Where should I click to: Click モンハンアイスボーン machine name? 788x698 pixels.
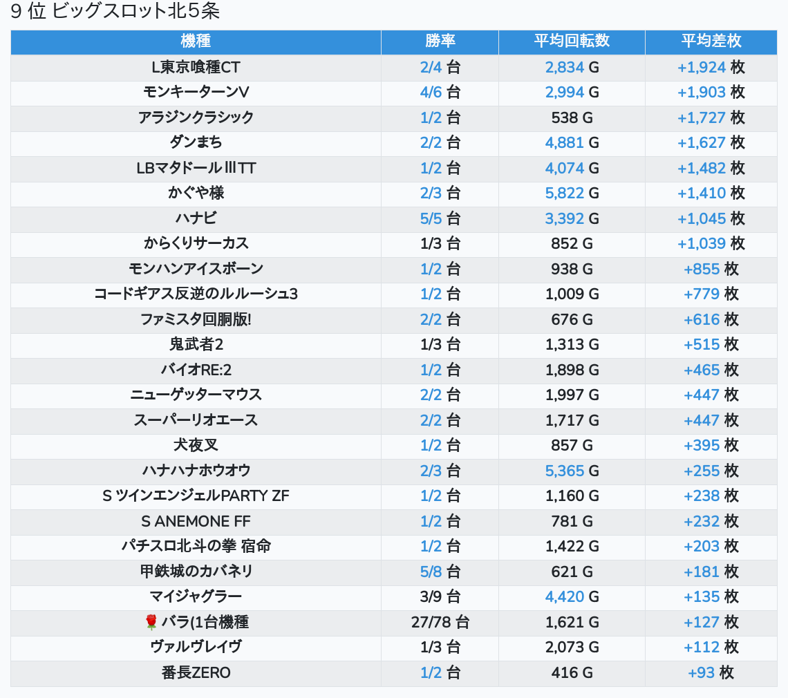[196, 269]
